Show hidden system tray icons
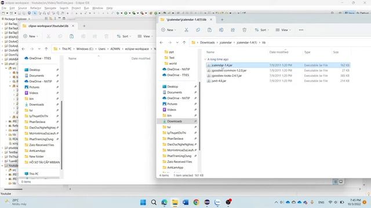The width and height of the screenshot is (371, 208). (x=276, y=202)
